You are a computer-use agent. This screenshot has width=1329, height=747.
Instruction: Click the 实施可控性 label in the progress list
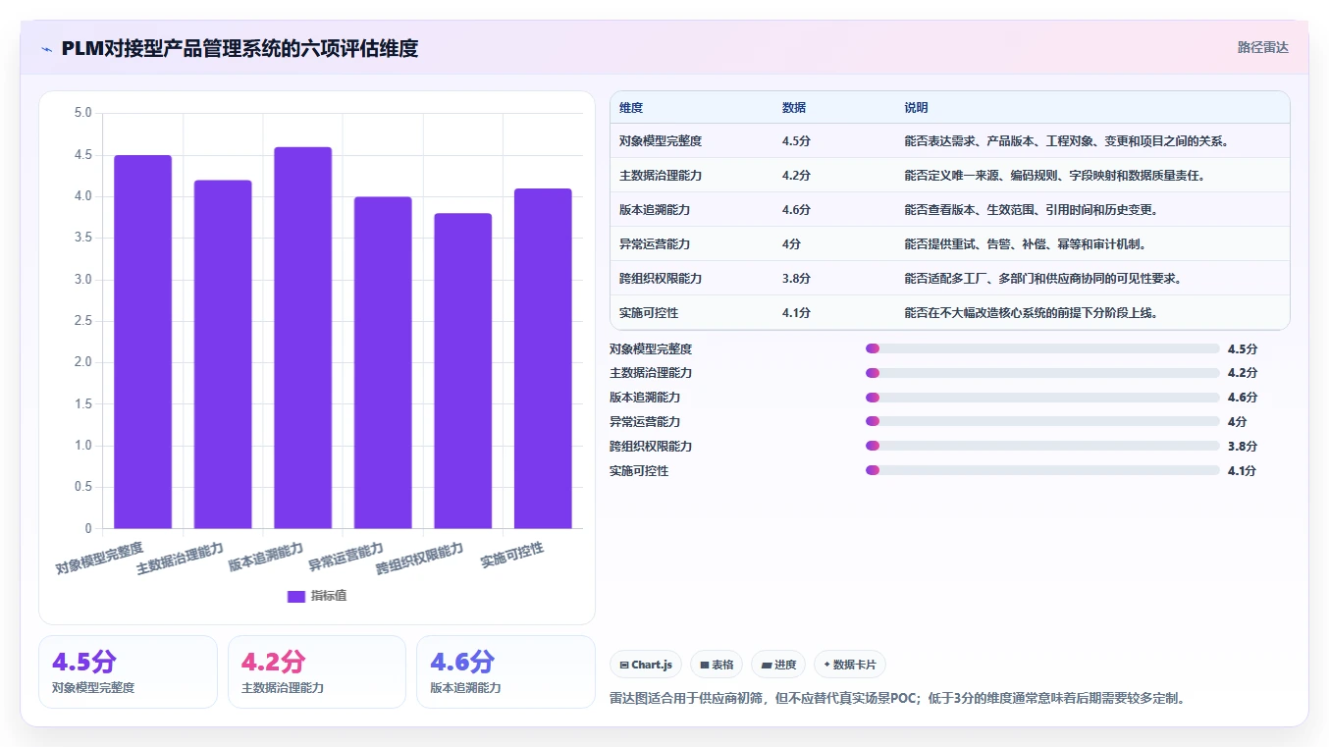click(639, 471)
